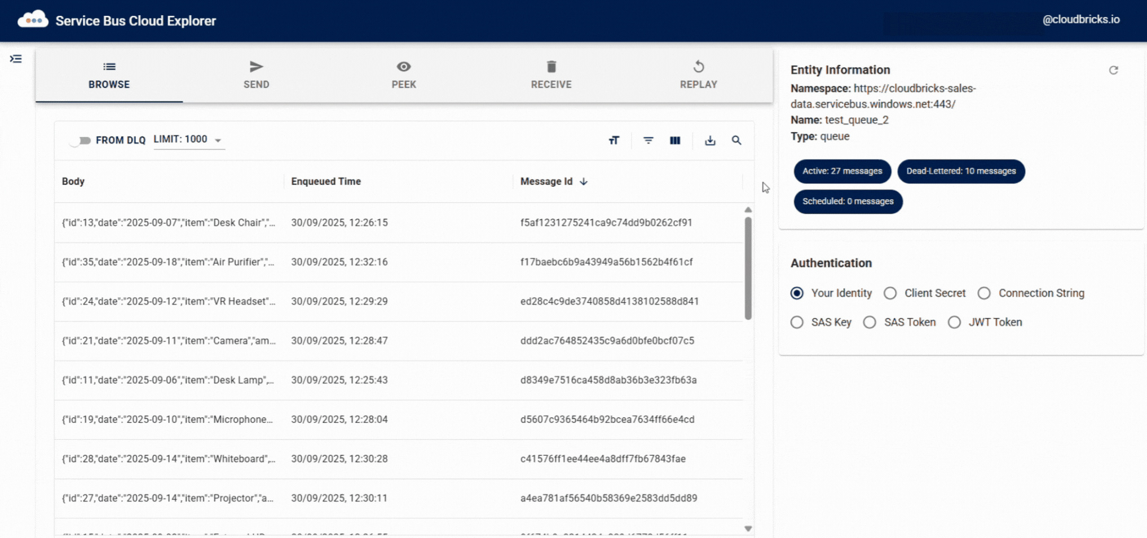Click enqueued time 30/09/2025, 12:28:47

pos(339,341)
